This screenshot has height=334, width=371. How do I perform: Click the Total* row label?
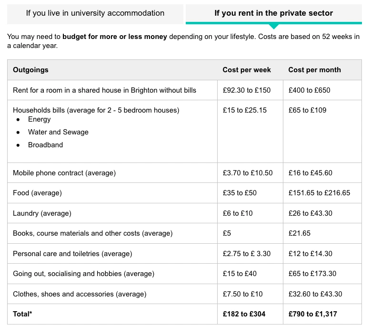[x=22, y=314]
